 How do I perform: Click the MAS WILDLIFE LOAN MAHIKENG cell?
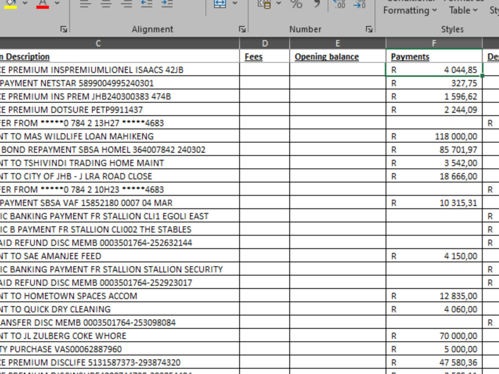[119, 137]
